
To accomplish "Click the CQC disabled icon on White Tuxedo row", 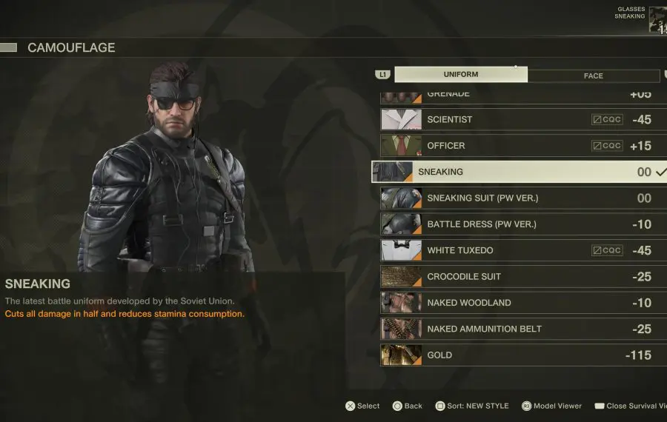I will pyautogui.click(x=607, y=250).
